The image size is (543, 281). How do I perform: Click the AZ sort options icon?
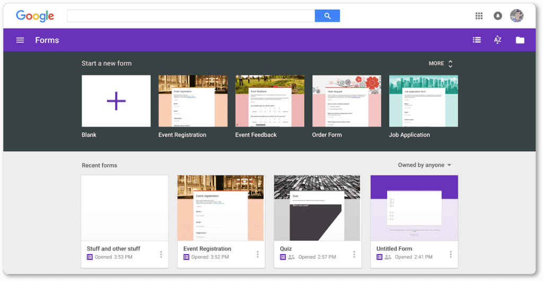[x=497, y=40]
